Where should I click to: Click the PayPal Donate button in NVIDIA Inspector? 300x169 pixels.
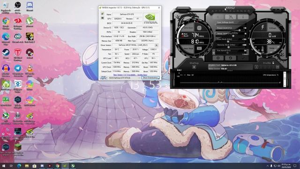104,78
